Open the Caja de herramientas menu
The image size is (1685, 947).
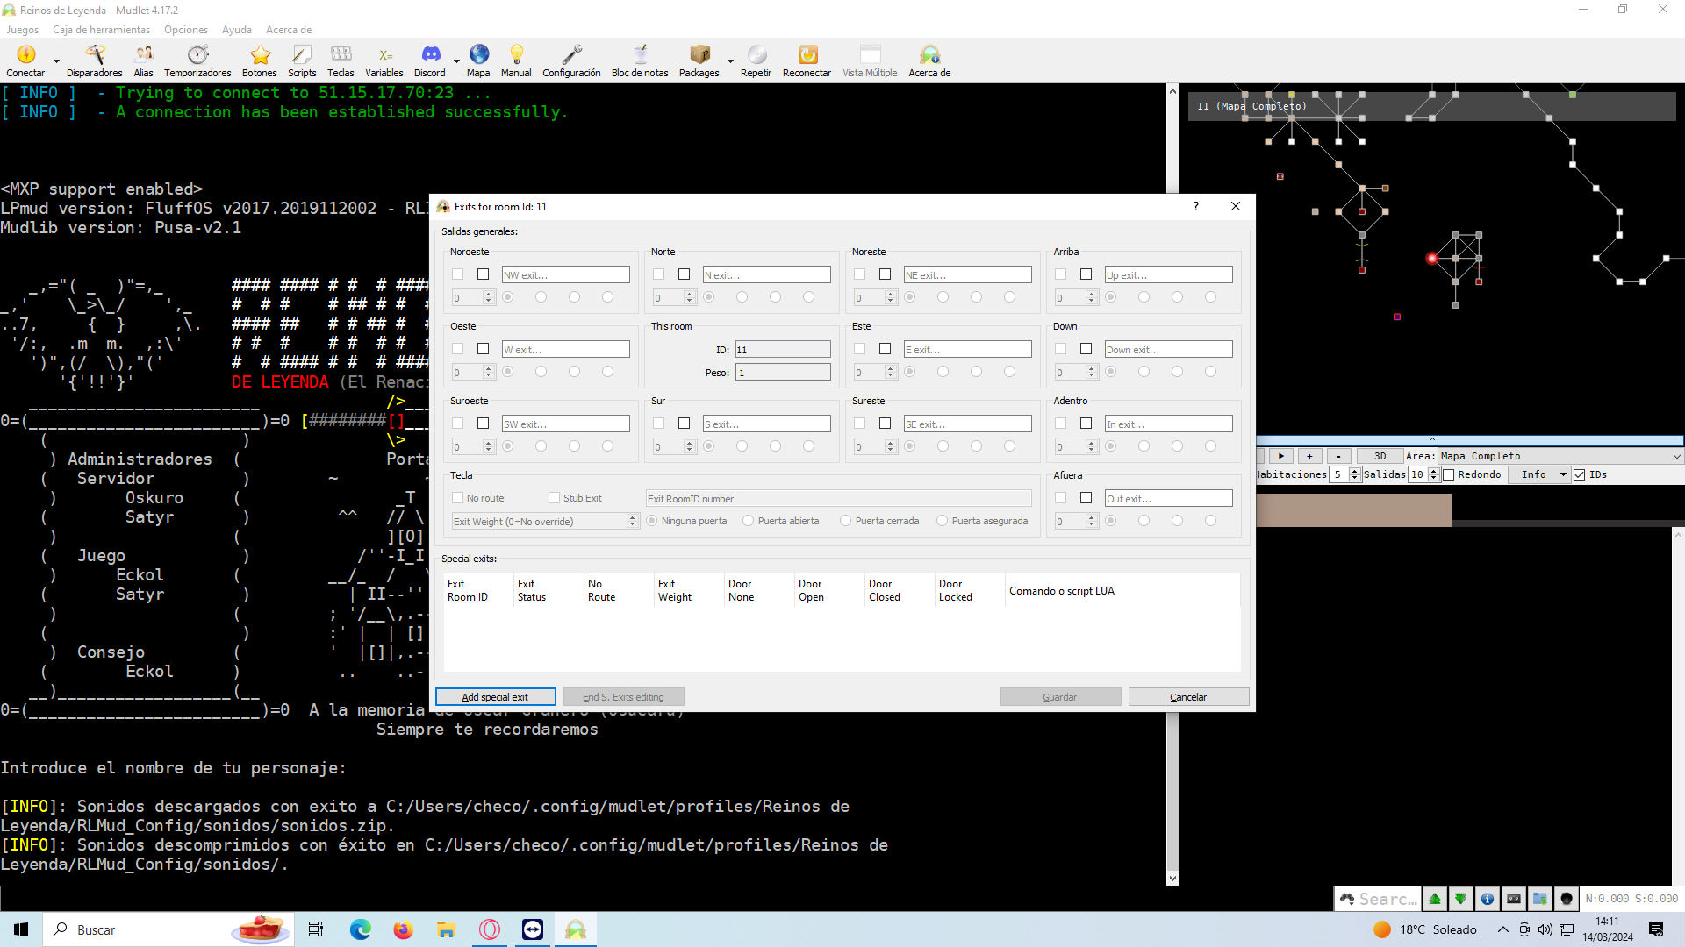point(101,30)
